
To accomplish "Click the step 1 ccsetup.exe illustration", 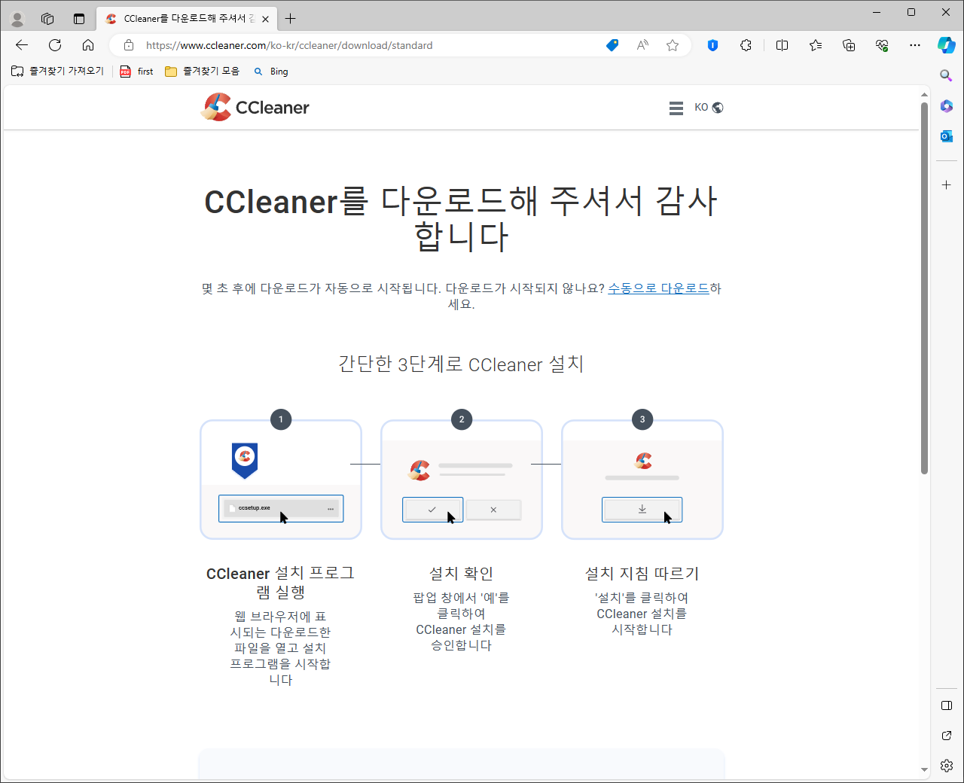I will pos(281,480).
